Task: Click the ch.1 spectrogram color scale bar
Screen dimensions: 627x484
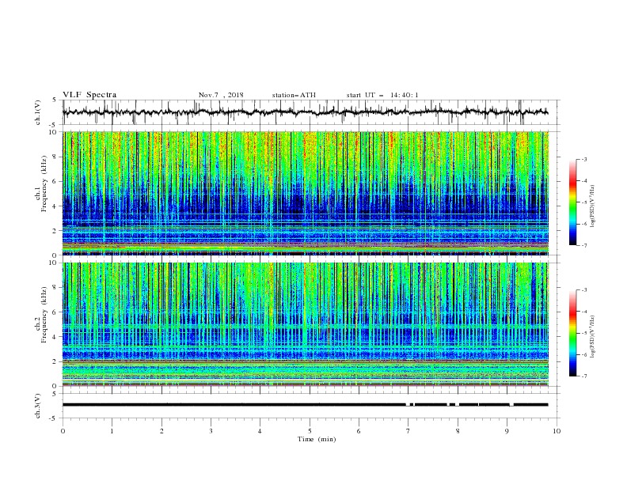Action: tap(573, 202)
